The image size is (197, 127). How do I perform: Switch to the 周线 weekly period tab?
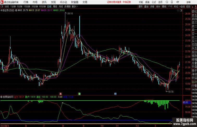tap(55, 6)
